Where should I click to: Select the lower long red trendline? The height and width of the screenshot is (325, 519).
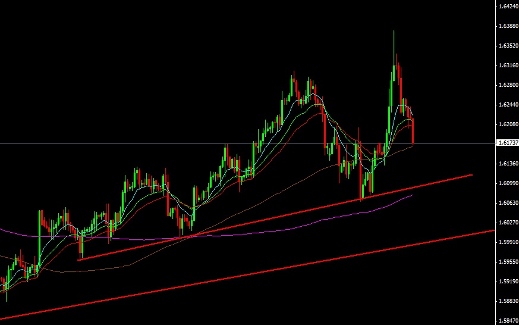247,274
